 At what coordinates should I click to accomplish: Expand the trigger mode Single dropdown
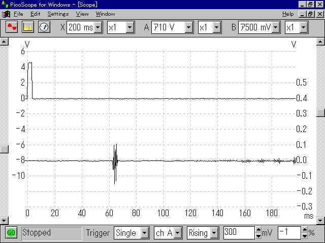coord(145,233)
